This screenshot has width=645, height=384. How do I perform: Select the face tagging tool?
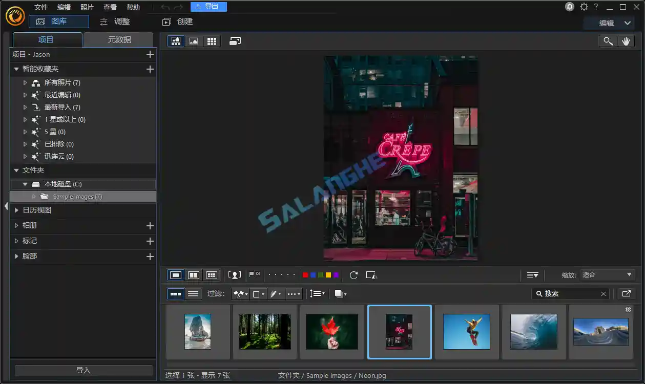[x=235, y=275]
